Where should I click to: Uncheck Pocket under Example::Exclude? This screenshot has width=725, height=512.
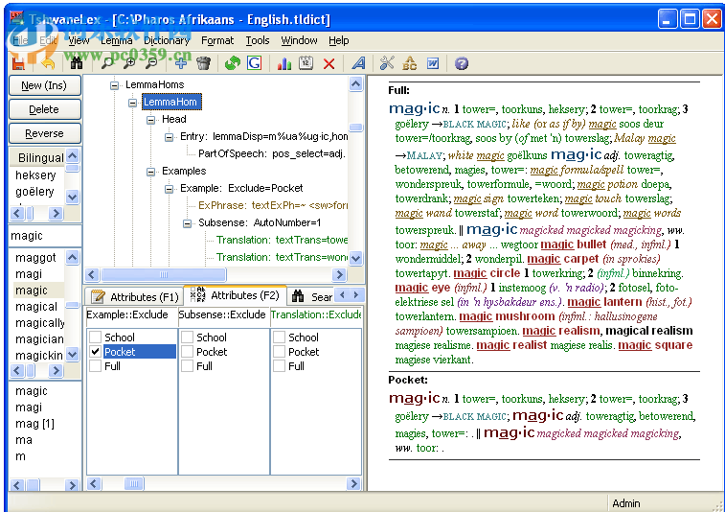[95, 352]
